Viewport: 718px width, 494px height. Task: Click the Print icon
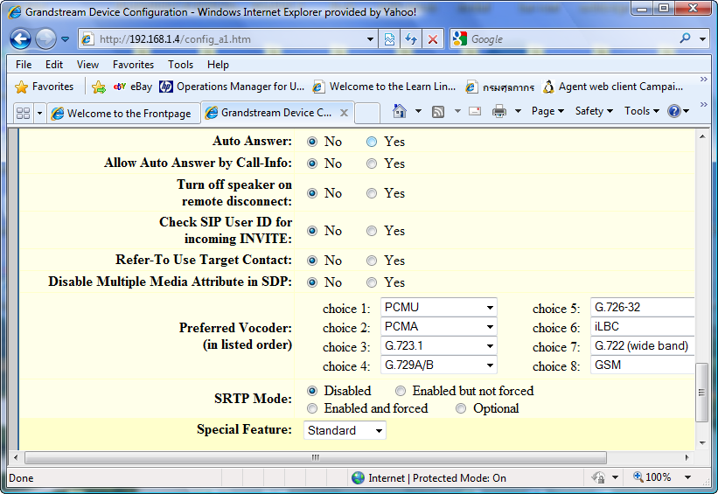click(x=499, y=111)
